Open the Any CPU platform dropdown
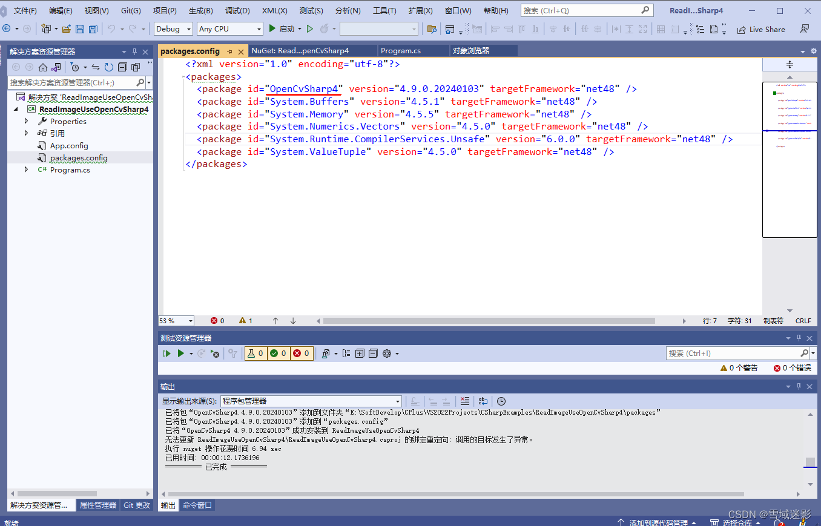The image size is (821, 526). coord(229,28)
